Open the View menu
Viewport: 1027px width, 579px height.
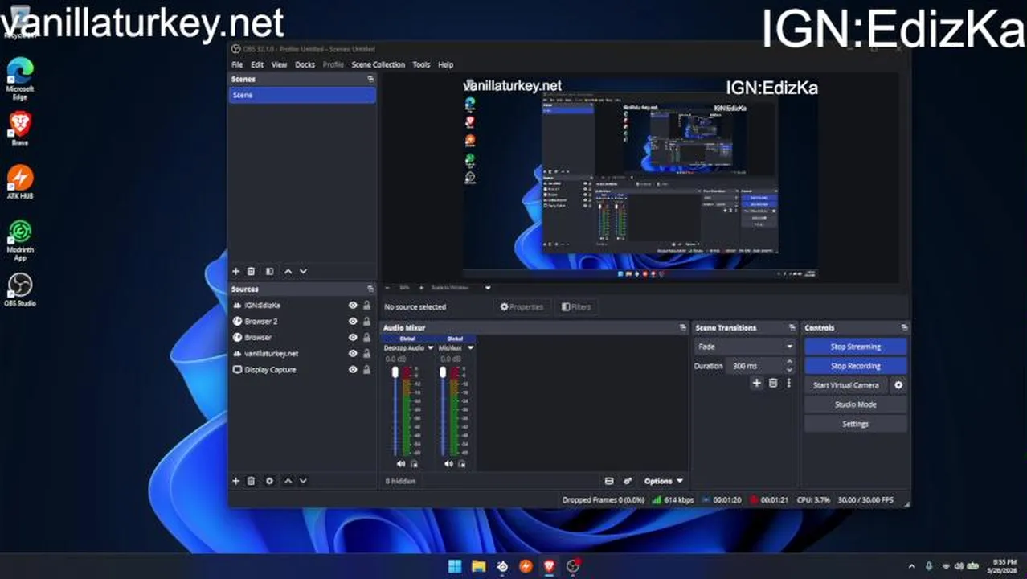279,64
